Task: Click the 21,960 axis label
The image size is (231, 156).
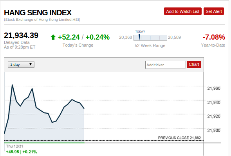Action: point(214,88)
